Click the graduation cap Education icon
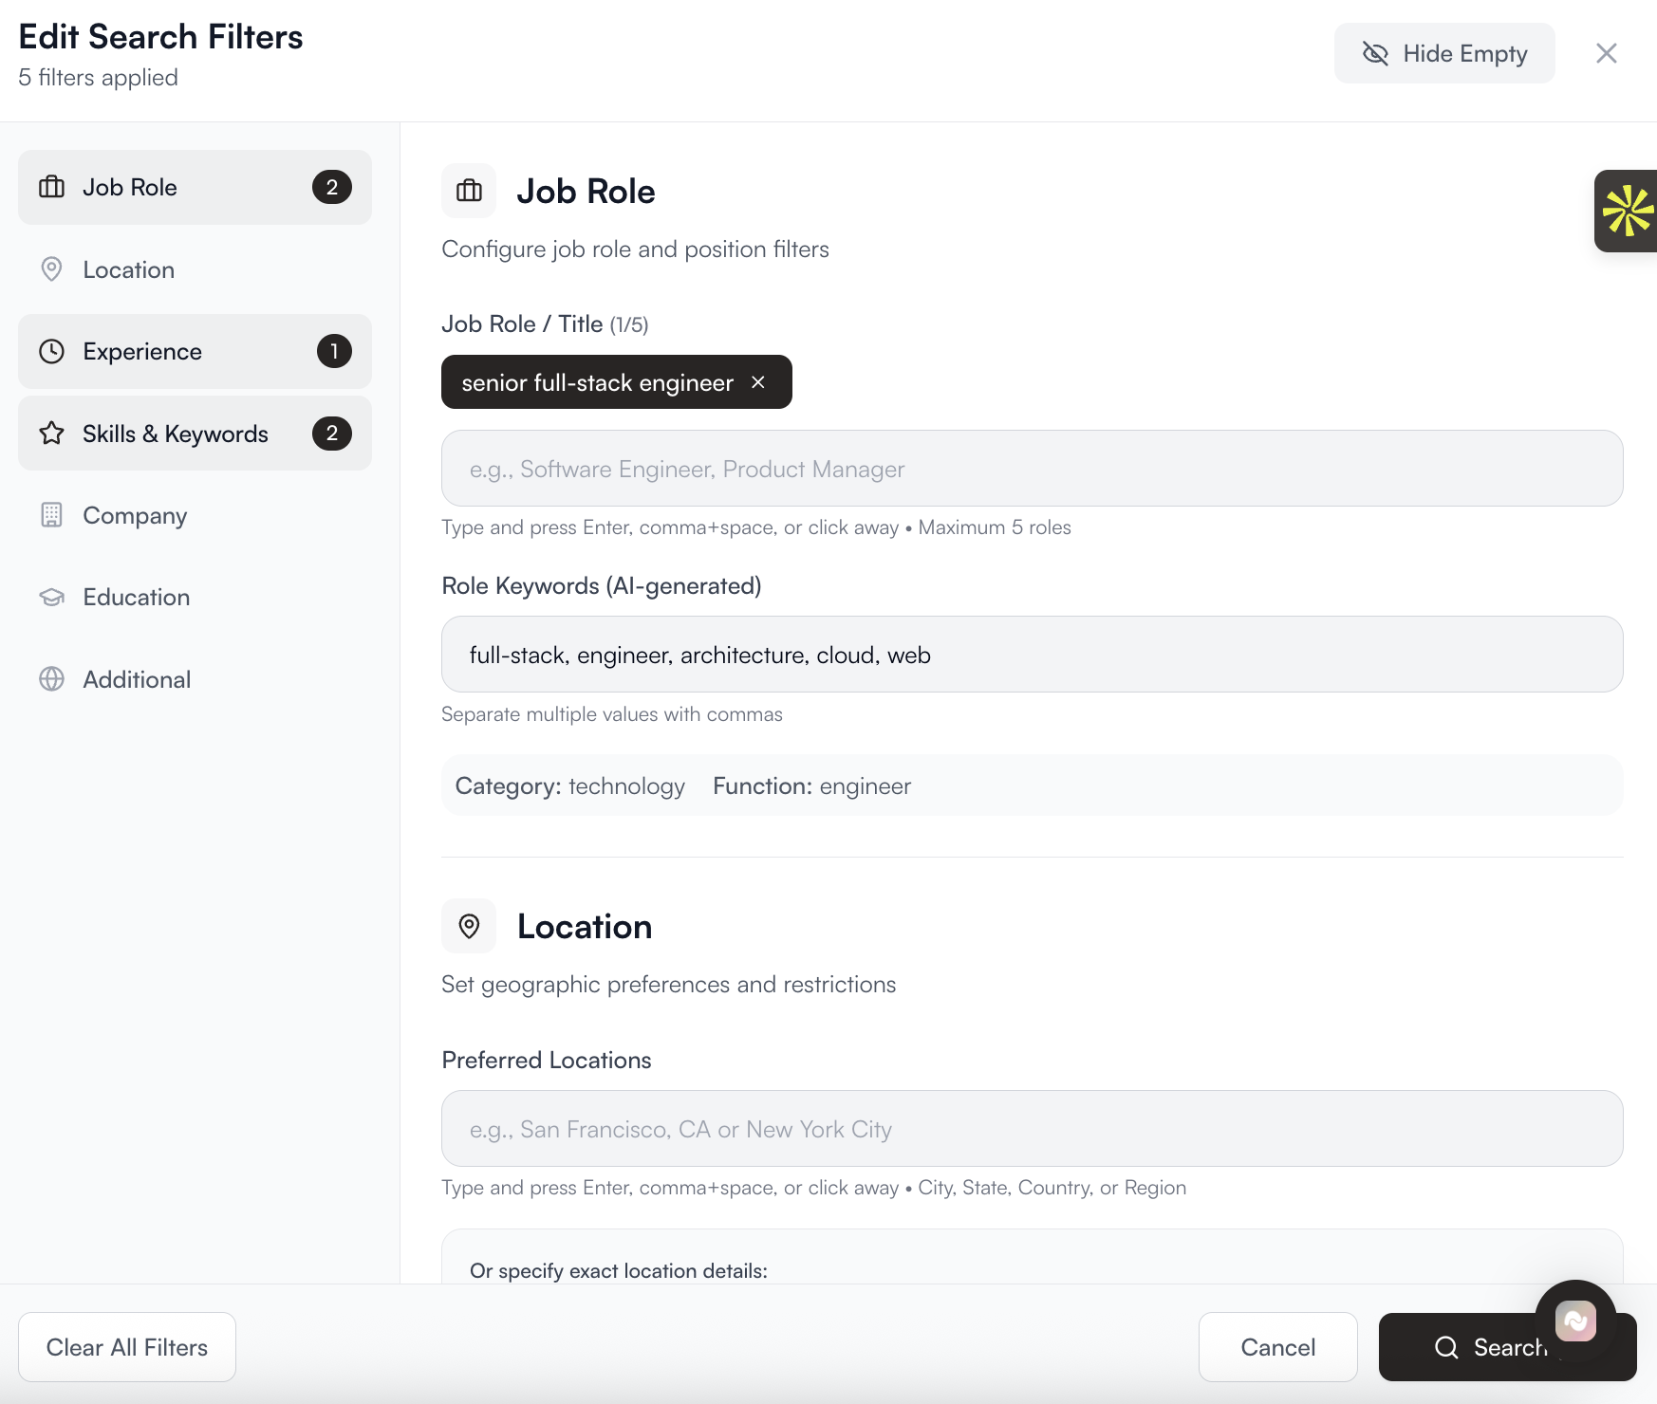1657x1404 pixels. pyautogui.click(x=51, y=598)
